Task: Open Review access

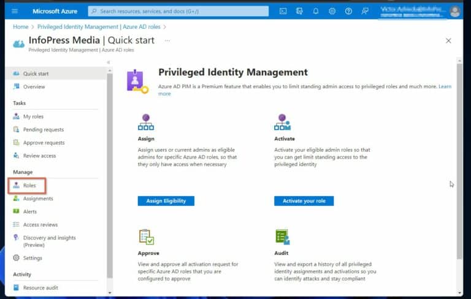Action: point(39,156)
